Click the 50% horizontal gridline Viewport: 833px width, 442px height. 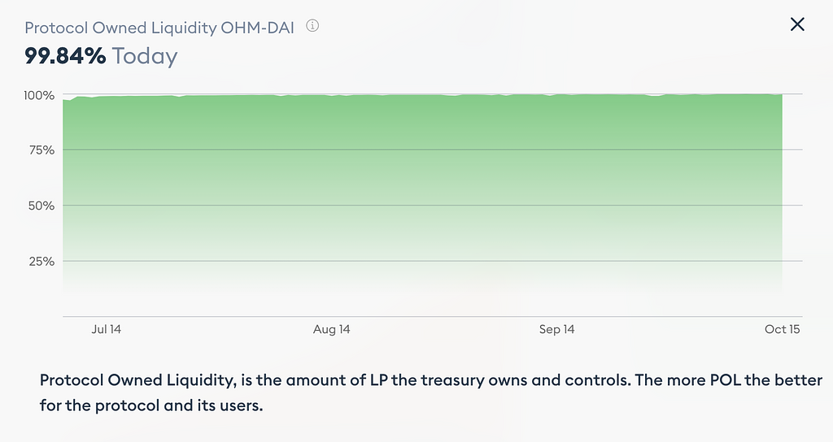(x=423, y=206)
